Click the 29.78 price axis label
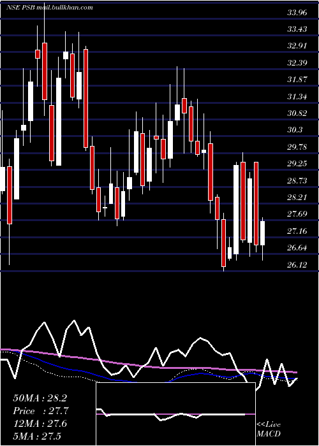The image size is (319, 446). coord(297,147)
